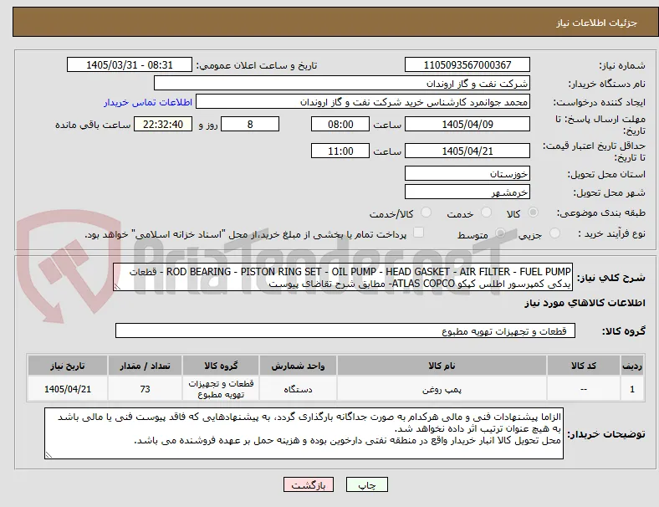Select the کالا radio button
The image size is (659, 507).
coord(533,213)
